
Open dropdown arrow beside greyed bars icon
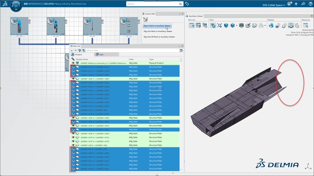click(x=265, y=25)
